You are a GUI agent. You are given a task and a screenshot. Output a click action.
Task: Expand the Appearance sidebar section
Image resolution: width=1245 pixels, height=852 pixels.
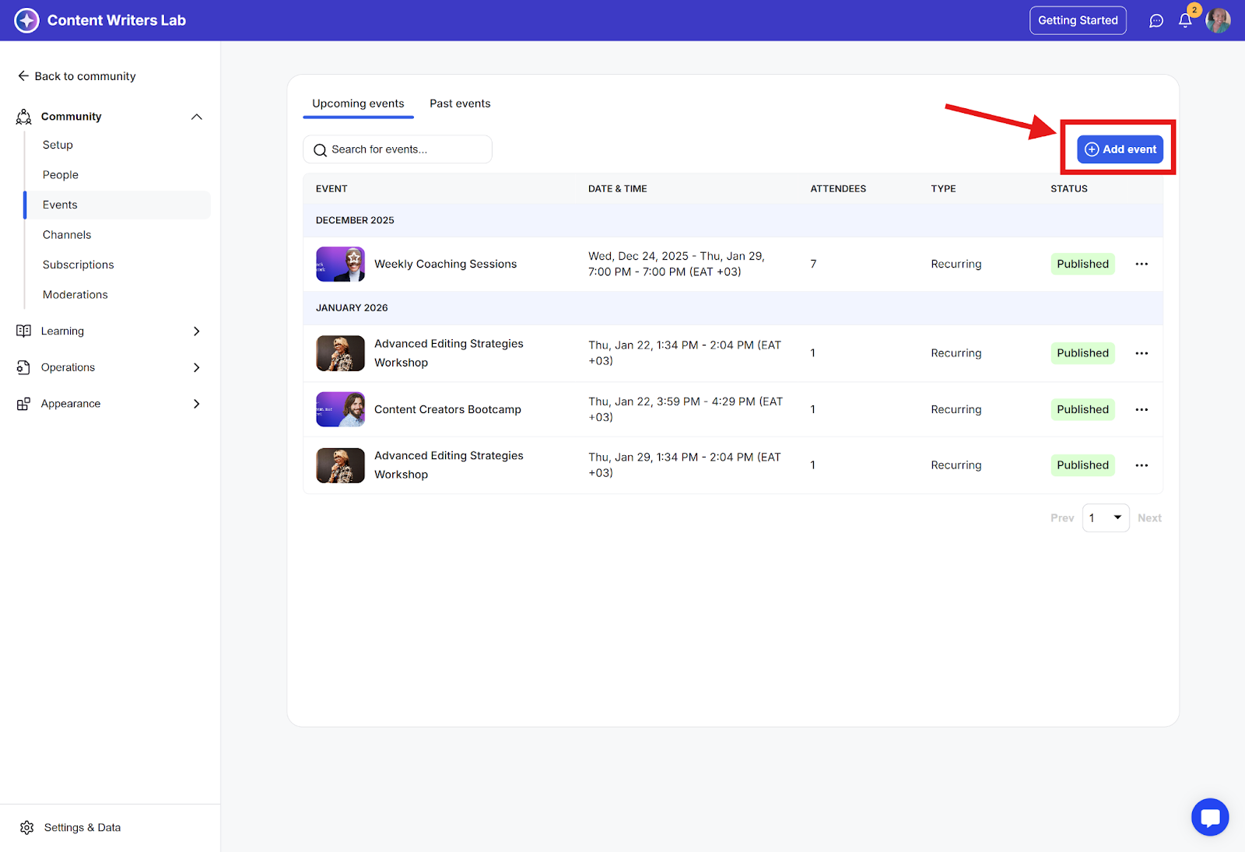[197, 404]
